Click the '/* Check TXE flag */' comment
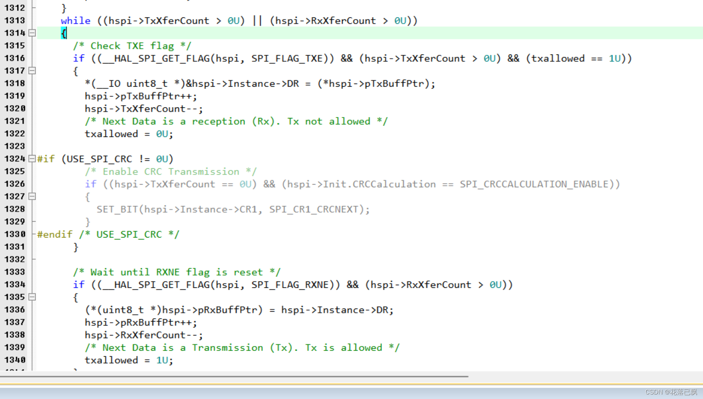The image size is (703, 399). point(132,46)
